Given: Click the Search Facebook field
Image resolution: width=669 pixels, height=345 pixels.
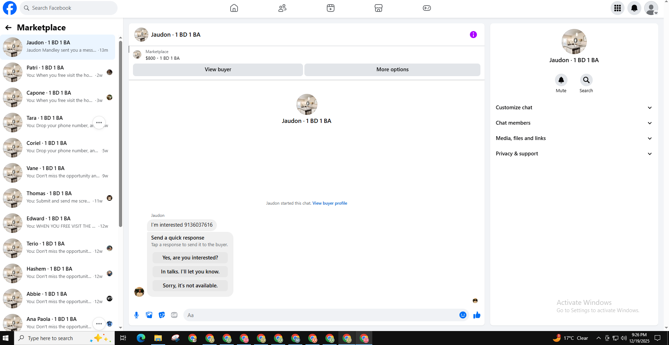Looking at the screenshot, I should 69,8.
